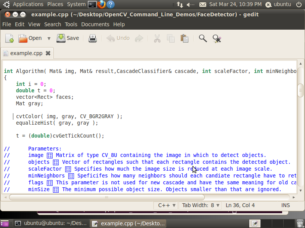Screen dimensions: 305x228
Task: Open the C++ language dropdown
Action: click(x=167, y=205)
